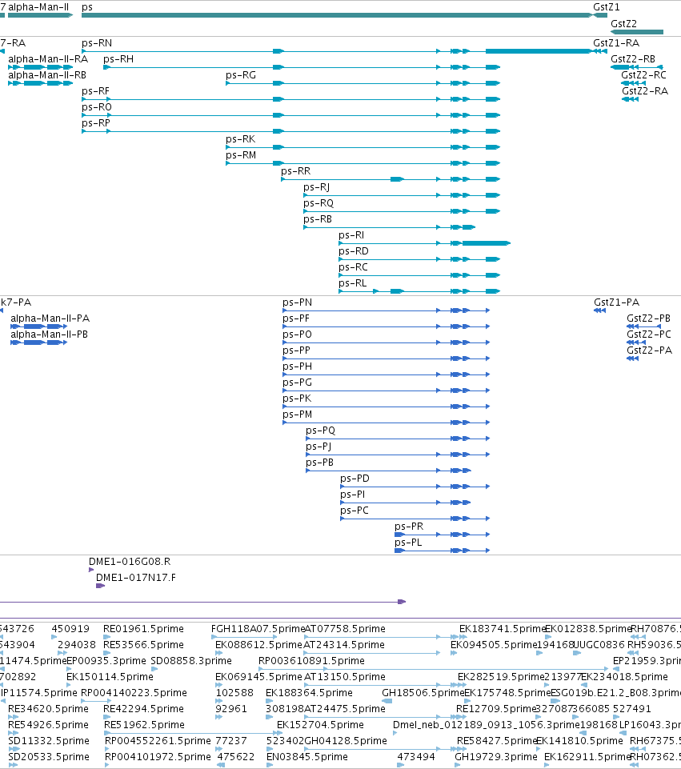
Task: Select protein ps-PJ
Action: click(x=398, y=455)
